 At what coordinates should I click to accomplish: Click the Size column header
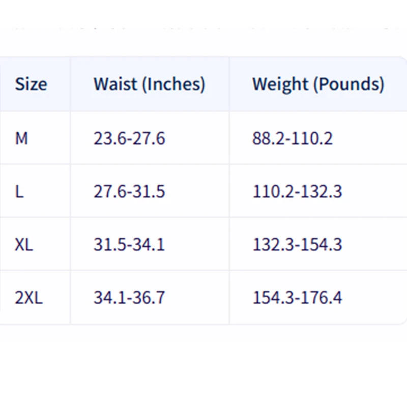(31, 84)
